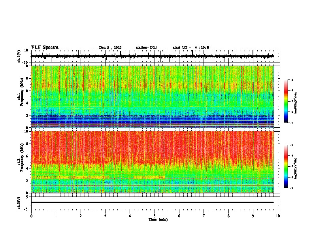313x242 pixels.
Task: Click the date text "Dec. 5, 2025"
Action: [x=110, y=47]
